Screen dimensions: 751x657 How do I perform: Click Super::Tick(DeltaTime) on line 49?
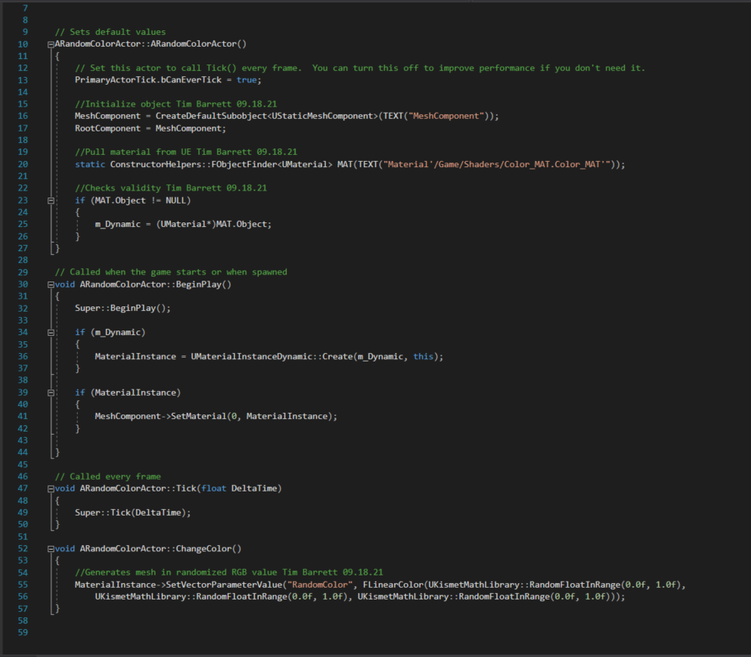click(x=131, y=512)
